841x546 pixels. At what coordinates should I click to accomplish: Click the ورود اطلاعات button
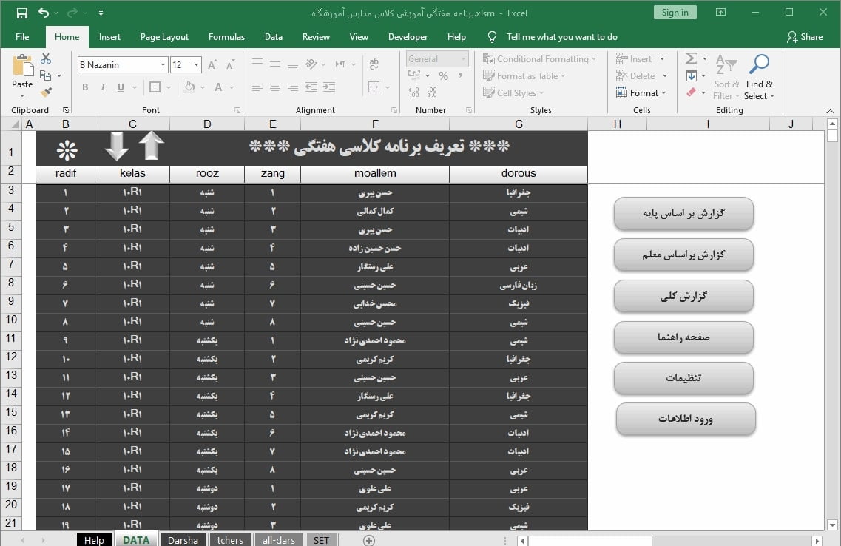pos(686,418)
